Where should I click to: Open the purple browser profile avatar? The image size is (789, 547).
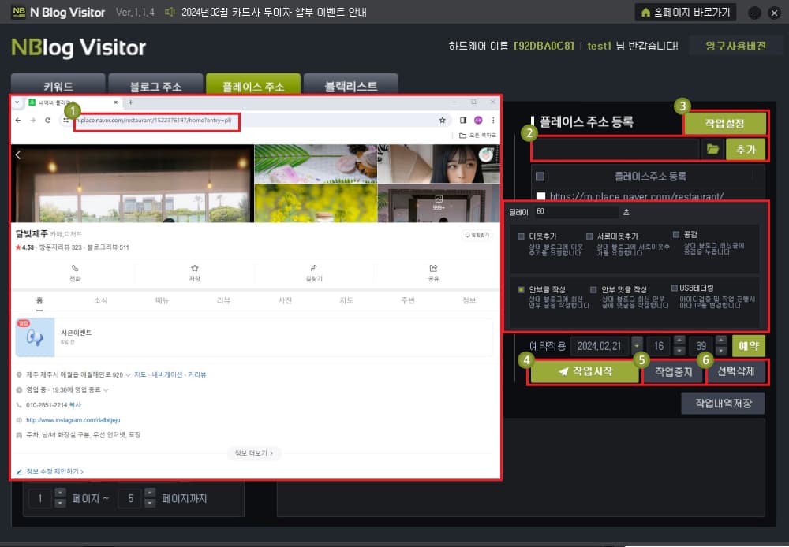click(x=478, y=120)
